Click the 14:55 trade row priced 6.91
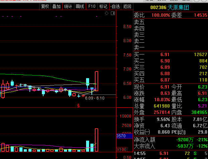 pos(170,153)
